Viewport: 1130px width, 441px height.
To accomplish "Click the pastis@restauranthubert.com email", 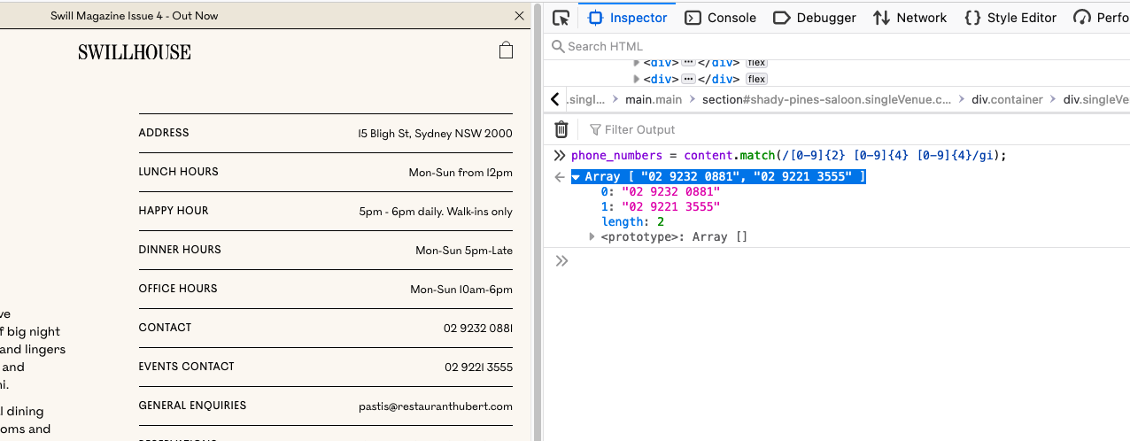I will coord(436,406).
